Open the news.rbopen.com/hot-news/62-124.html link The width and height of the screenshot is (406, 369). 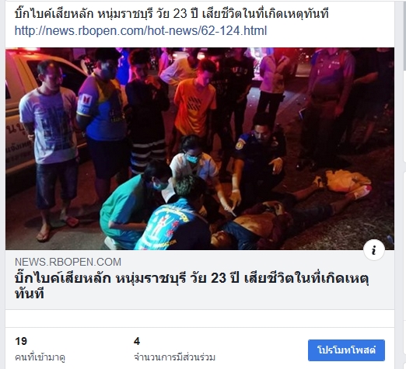coord(141,30)
